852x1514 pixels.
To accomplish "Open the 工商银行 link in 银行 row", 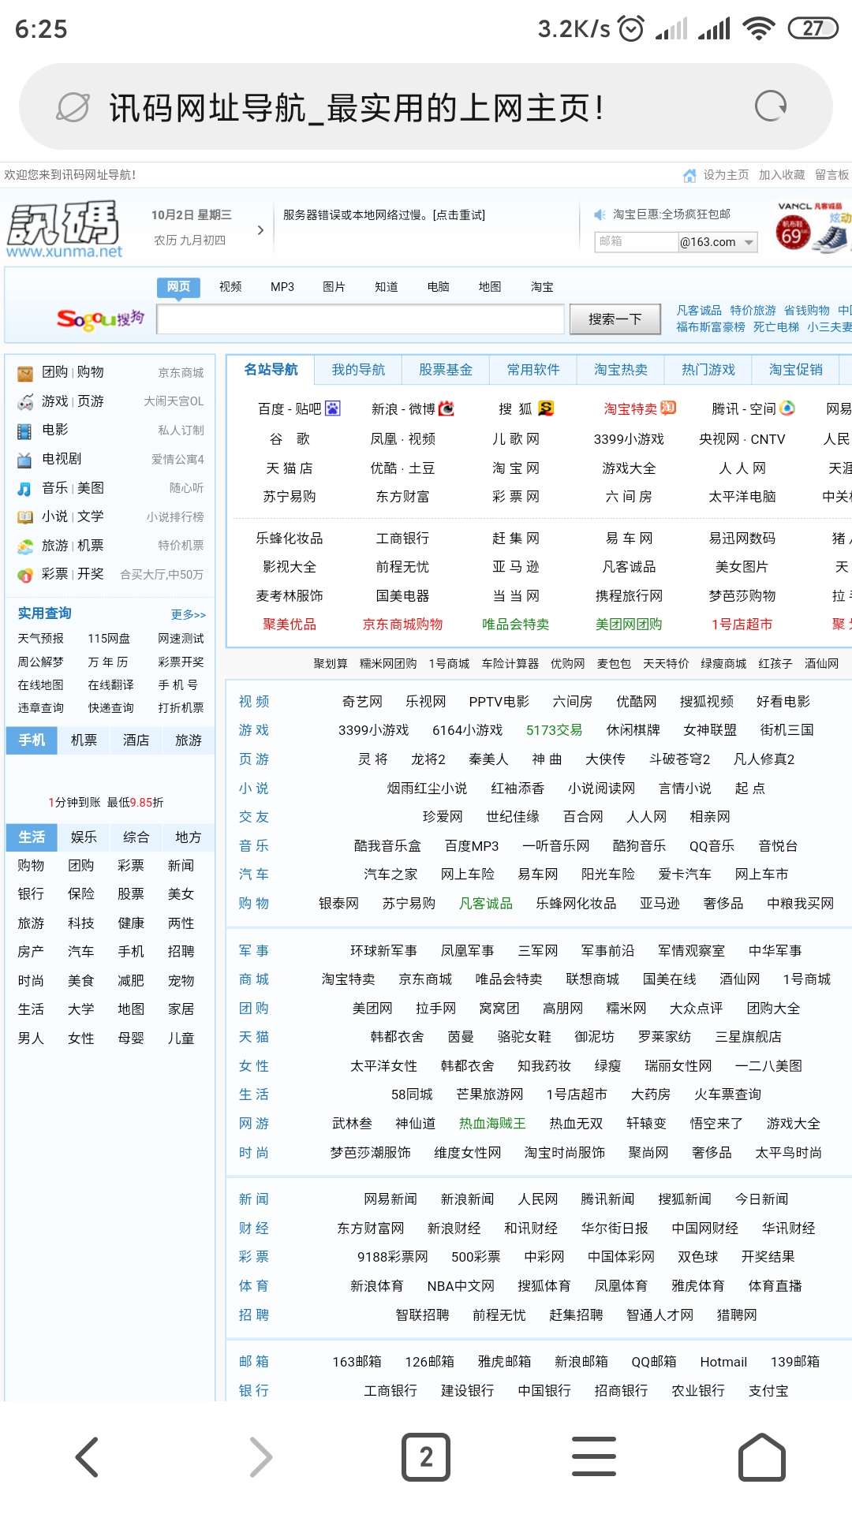I will pos(390,1391).
